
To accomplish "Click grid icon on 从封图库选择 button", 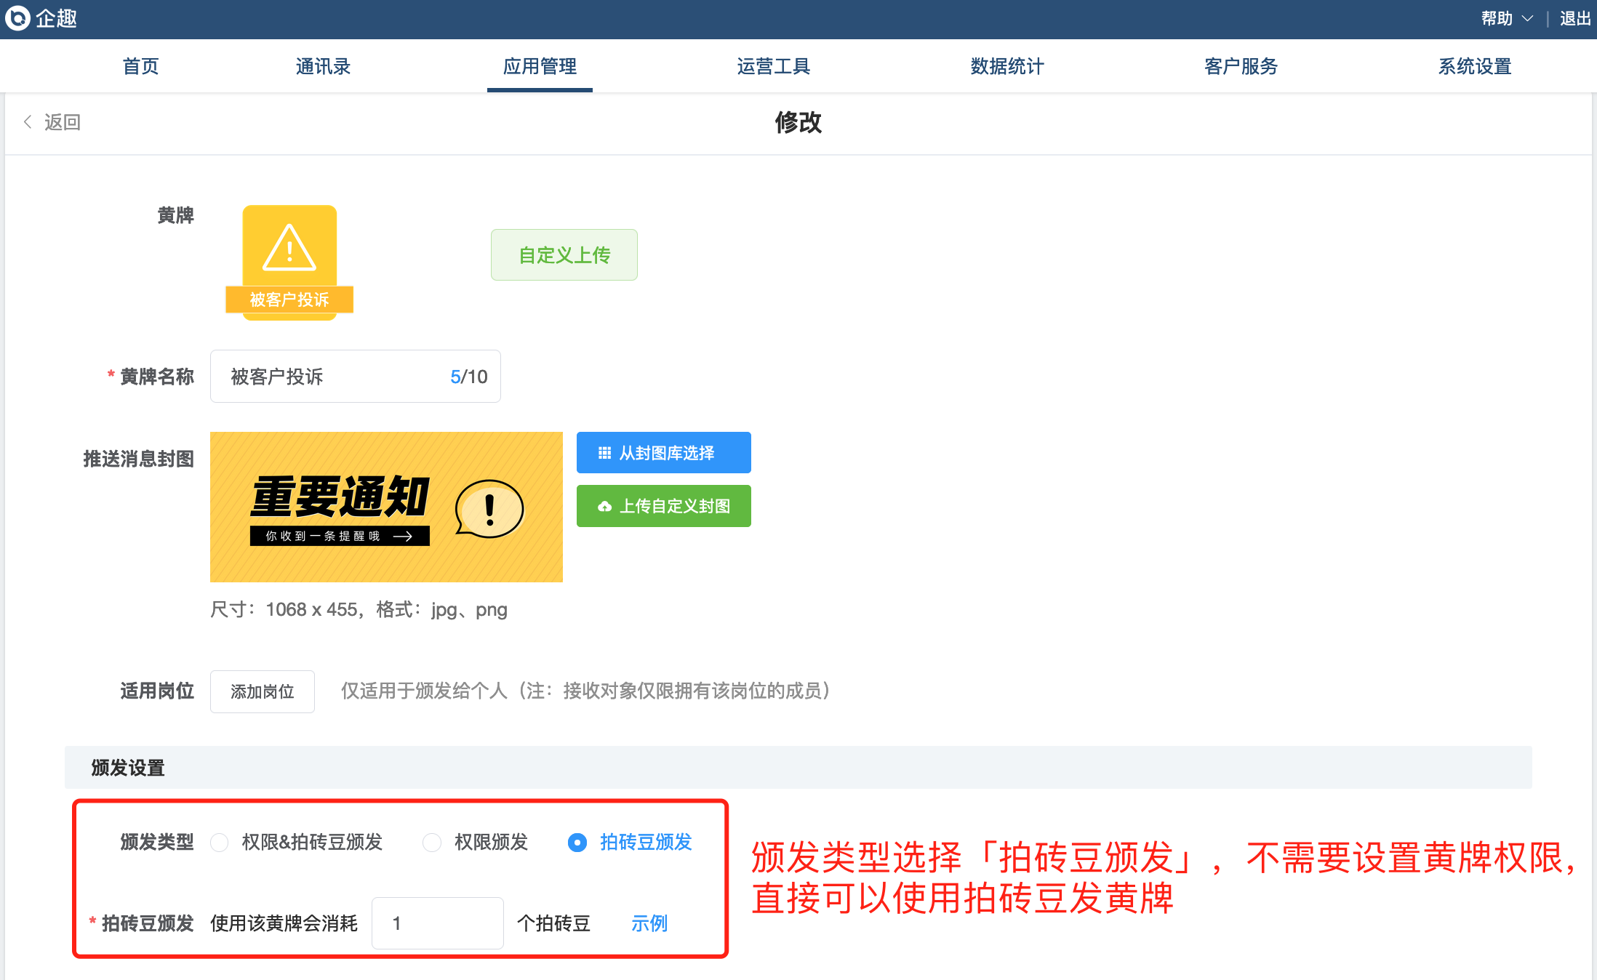I will [604, 453].
